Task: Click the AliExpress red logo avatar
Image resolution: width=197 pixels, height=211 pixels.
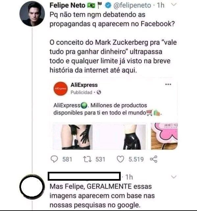Action: [61, 89]
